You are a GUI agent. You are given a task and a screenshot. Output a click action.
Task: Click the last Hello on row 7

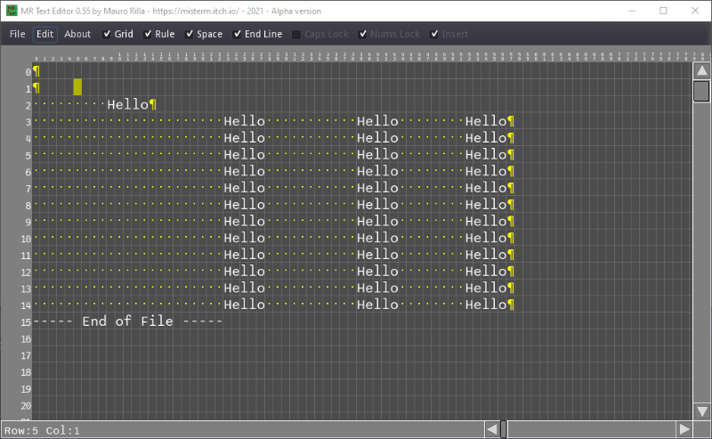click(x=486, y=188)
